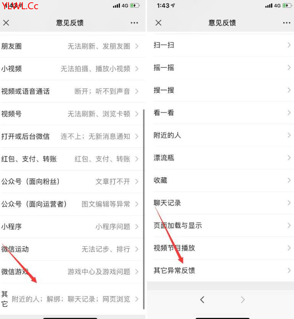Go forward with the bottom right arrow

(243, 299)
